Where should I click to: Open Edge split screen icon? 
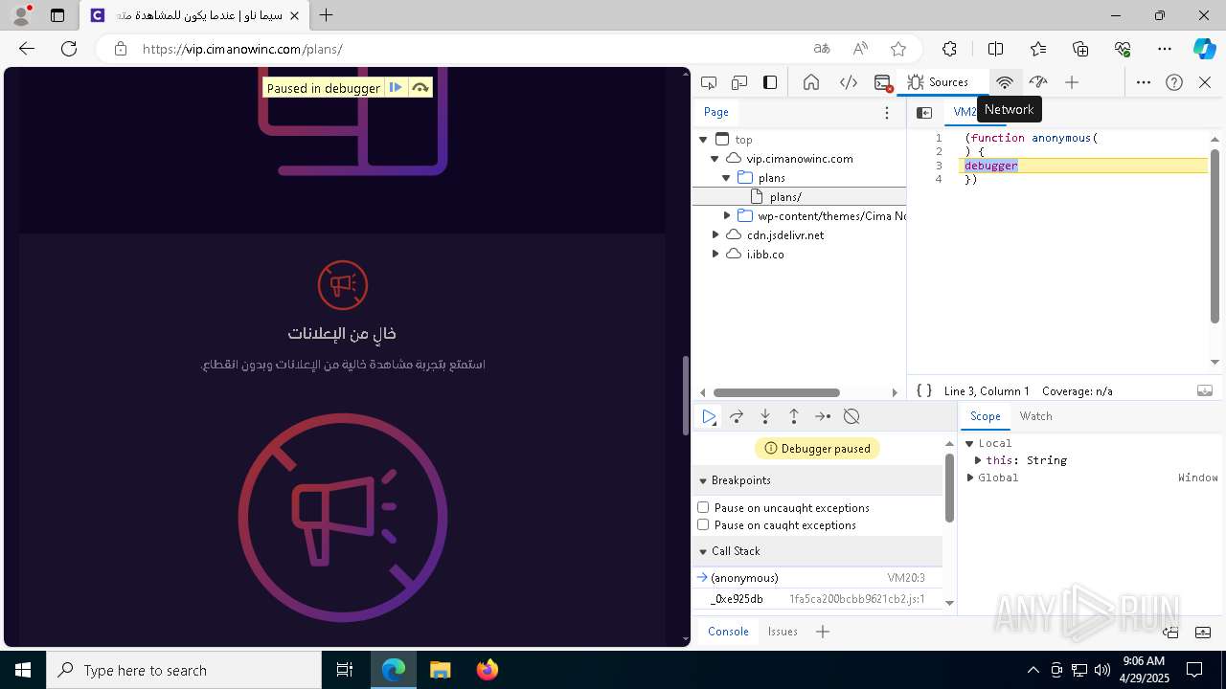pos(995,49)
